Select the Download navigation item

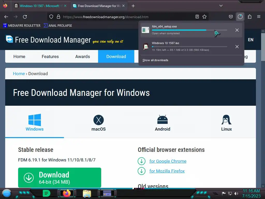[116, 56]
